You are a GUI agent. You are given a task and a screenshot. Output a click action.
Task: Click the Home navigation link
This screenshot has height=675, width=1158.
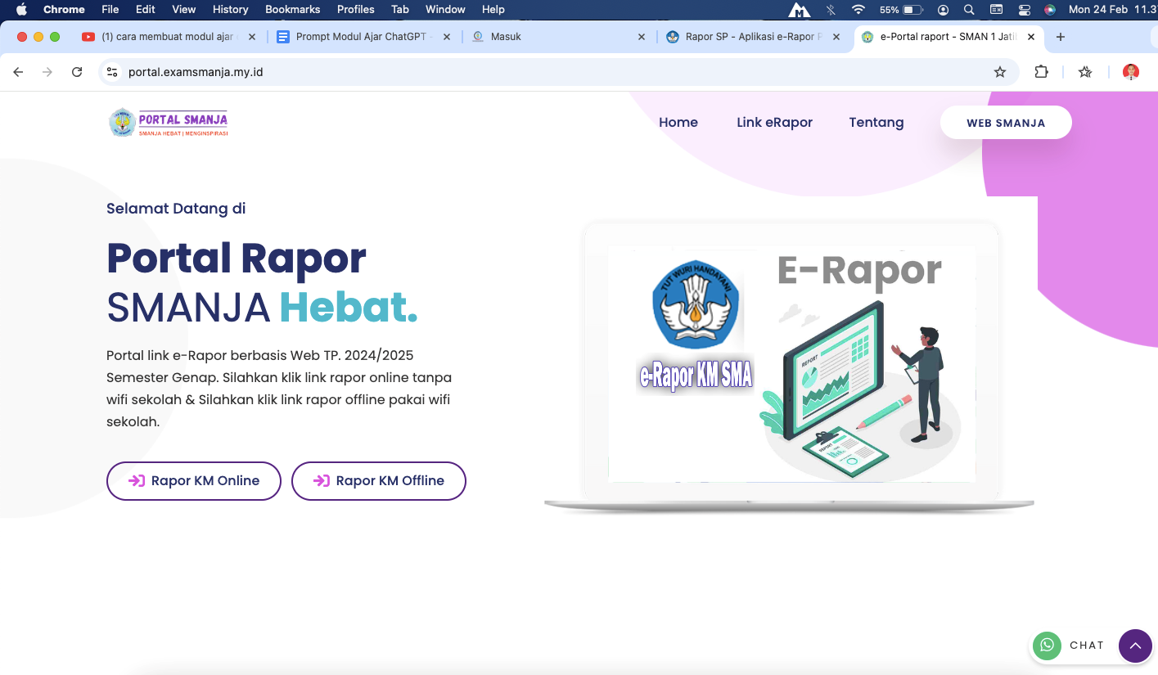pyautogui.click(x=678, y=123)
